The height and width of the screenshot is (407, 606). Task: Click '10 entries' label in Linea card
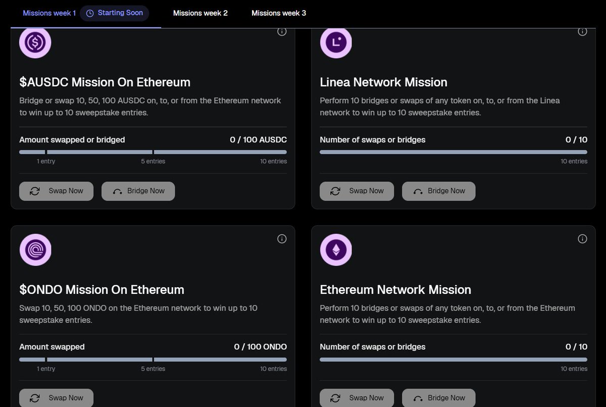tap(574, 162)
